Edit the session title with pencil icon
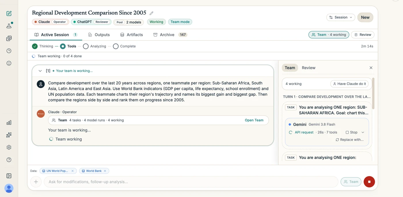The width and height of the screenshot is (403, 197). (x=151, y=13)
